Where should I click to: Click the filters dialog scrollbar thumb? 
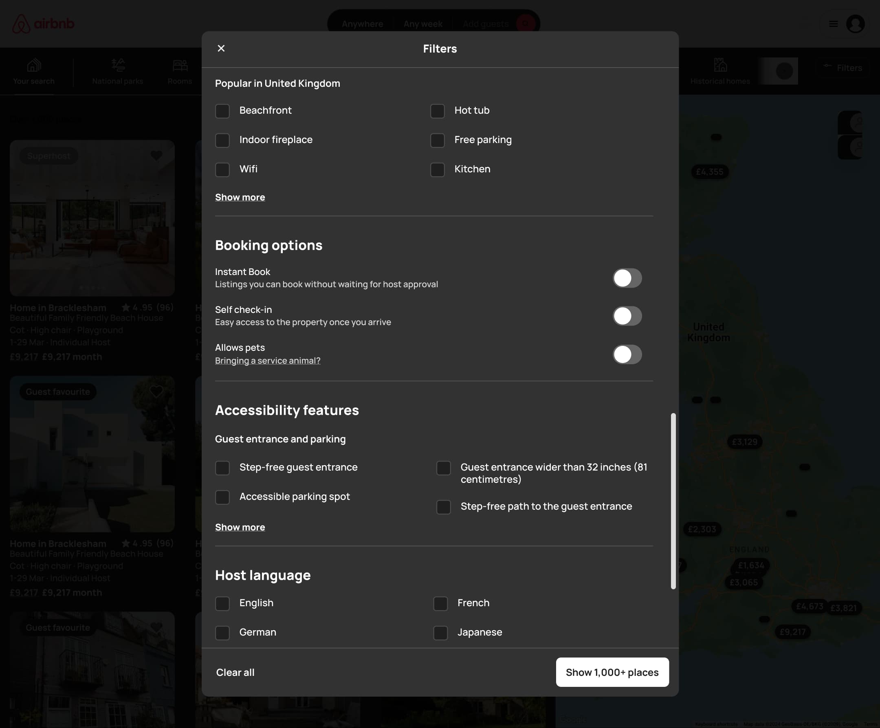673,501
